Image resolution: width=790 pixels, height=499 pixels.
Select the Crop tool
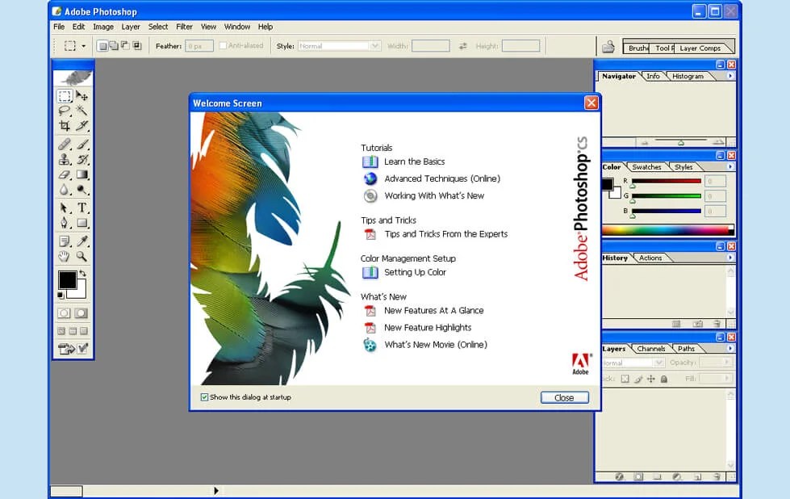coord(65,124)
